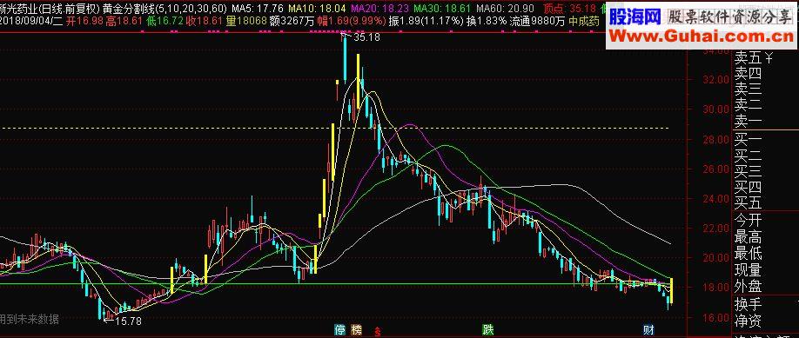Screen dimensions: 799x338
Task: Click the 卖四 row in order book
Action: tap(748, 75)
